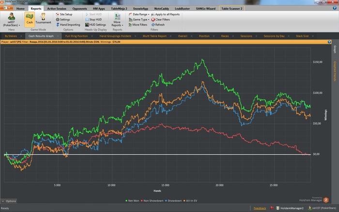This screenshot has height=212, width=339.
Task: Expand the Options panel
Action: 9,201
